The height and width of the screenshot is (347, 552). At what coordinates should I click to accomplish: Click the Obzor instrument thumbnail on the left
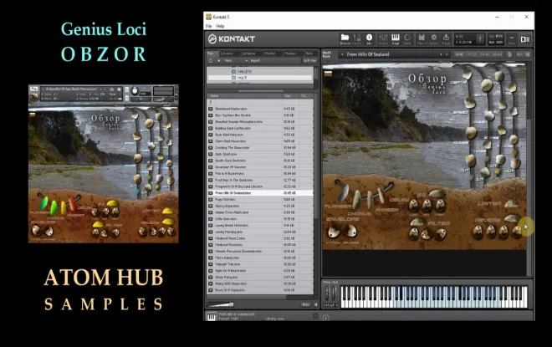(103, 164)
